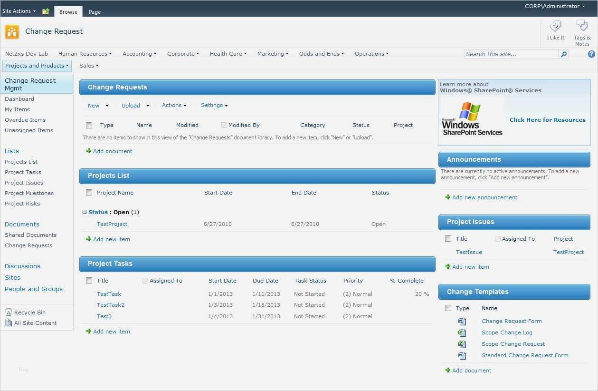Click the Change Request Form Word icon
Screen dimensions: 598x391
pos(462,321)
